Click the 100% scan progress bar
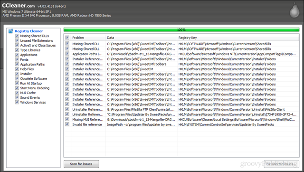The width and height of the screenshot is (304, 172). click(181, 29)
